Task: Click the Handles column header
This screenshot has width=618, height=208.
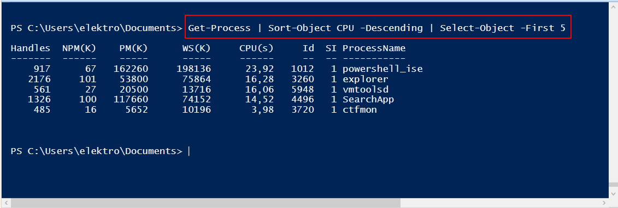Action: [x=31, y=48]
